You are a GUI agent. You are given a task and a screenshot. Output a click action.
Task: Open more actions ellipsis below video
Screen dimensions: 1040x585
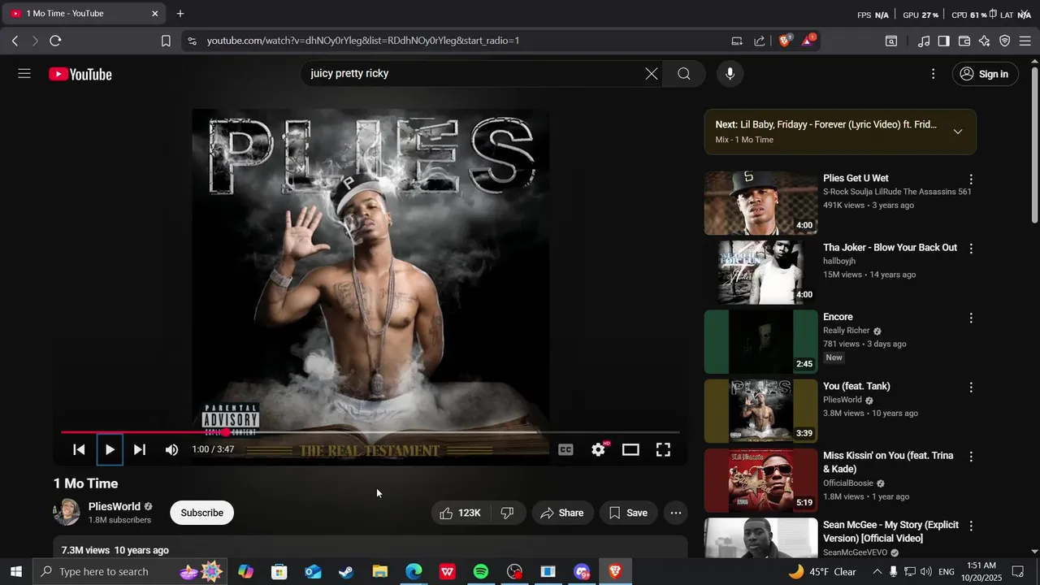[x=676, y=513]
